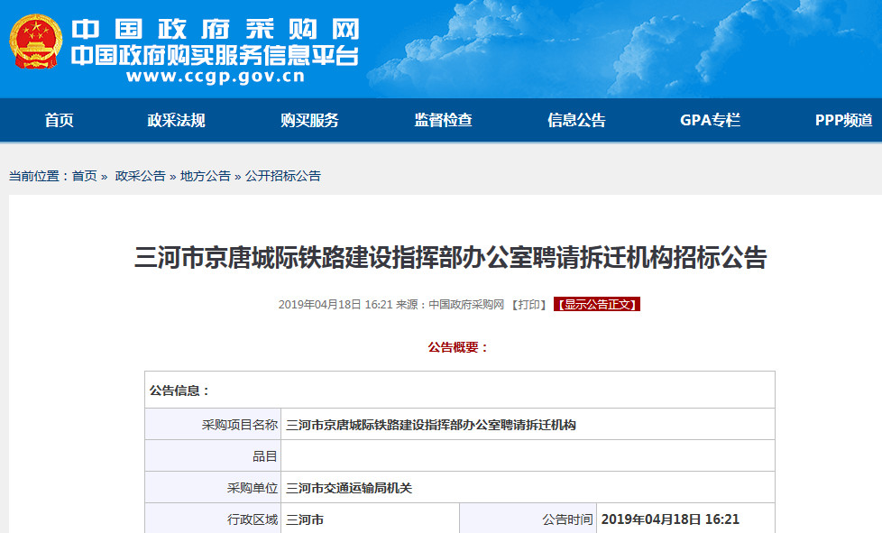Click the red 【显示公告正文】 button

596,305
